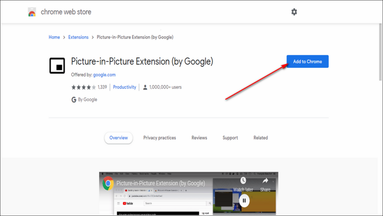Click the breadcrumb 'Picture-in-Picture Extension (by Google)' text
Viewport: 383px width, 216px height.
(x=135, y=37)
